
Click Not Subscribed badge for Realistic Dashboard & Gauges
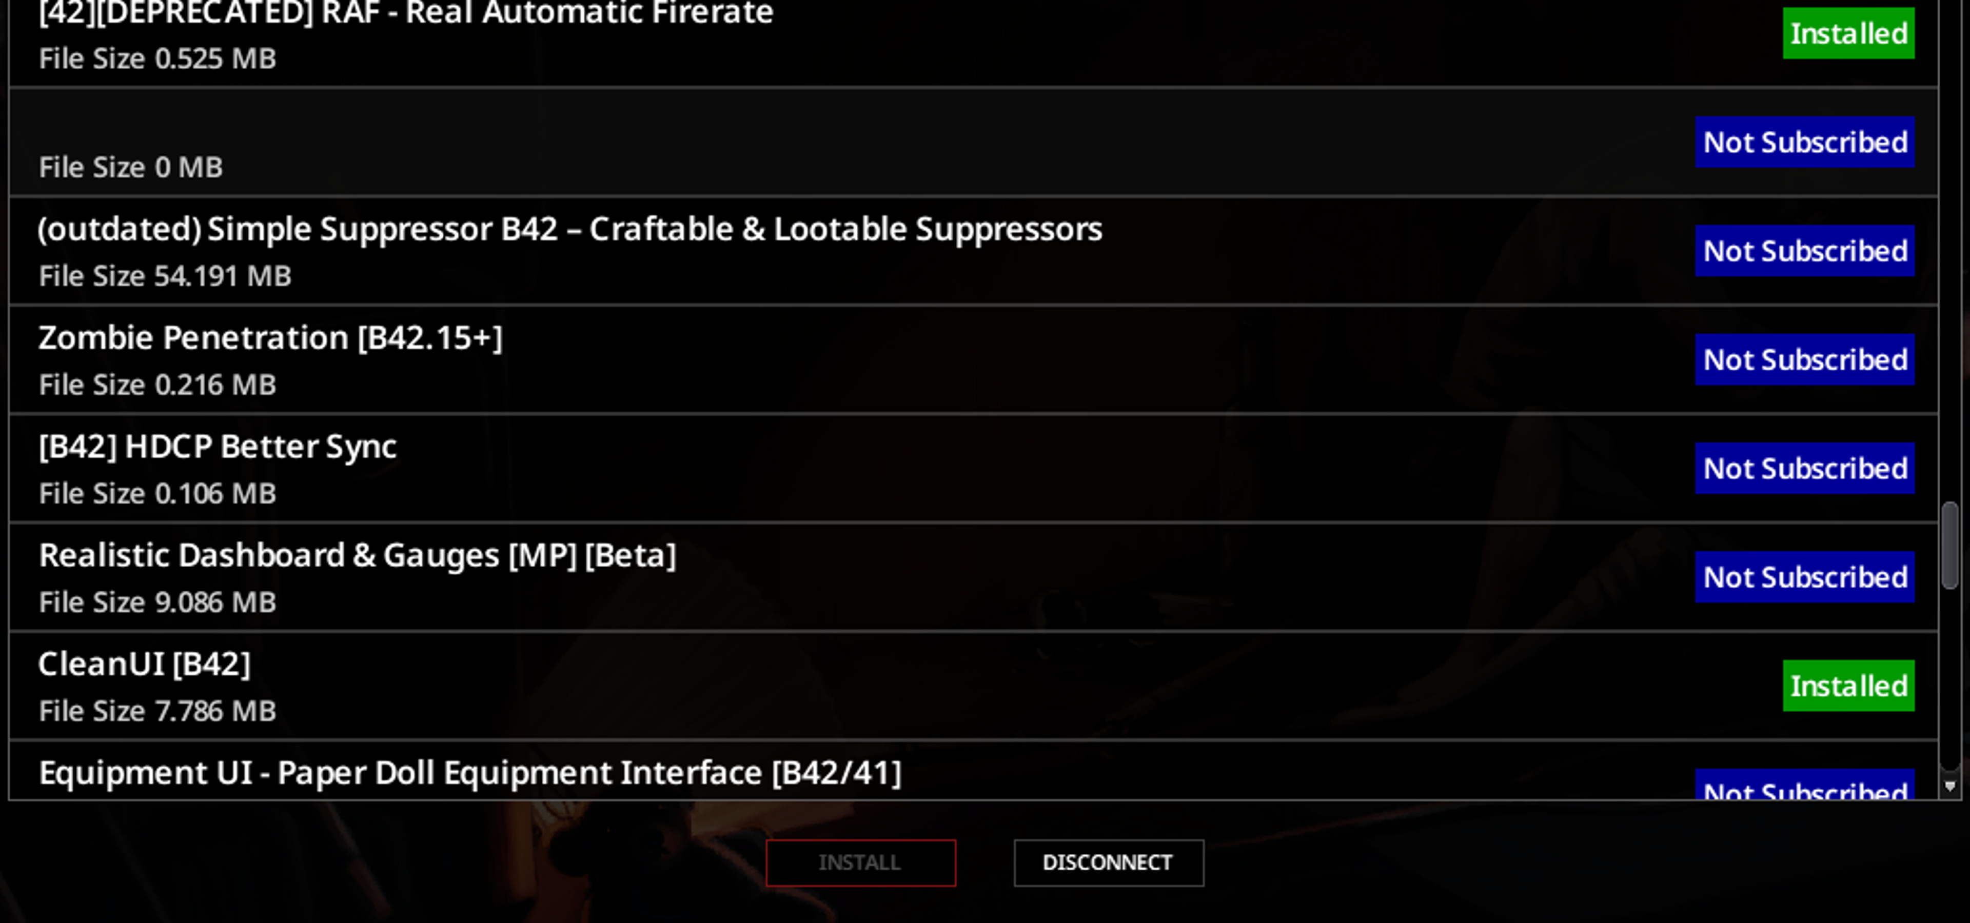tap(1804, 577)
